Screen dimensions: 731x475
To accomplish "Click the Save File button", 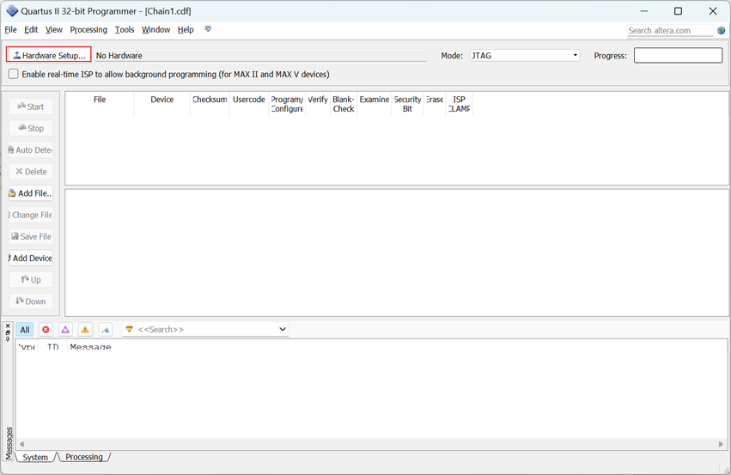I will [x=31, y=236].
